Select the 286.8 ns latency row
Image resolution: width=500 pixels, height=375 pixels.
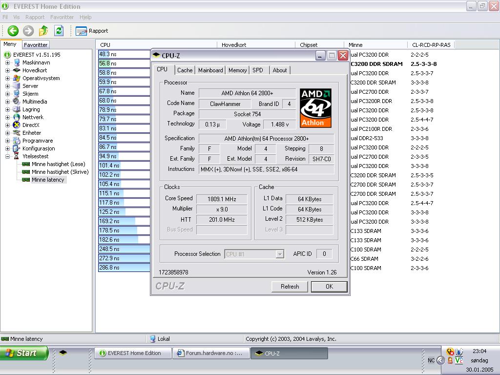(125, 268)
